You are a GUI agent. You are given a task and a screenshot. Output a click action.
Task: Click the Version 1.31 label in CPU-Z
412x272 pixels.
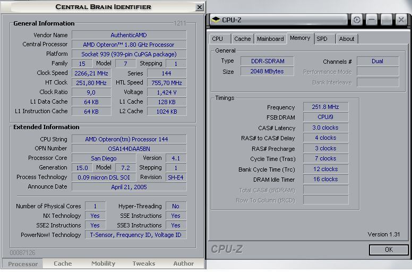[384, 234]
